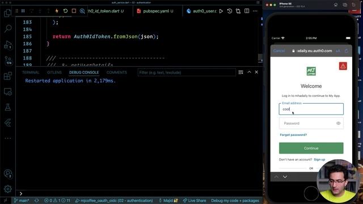The image size is (363, 204).
Task: Split the editor to the right
Action: click(x=247, y=11)
